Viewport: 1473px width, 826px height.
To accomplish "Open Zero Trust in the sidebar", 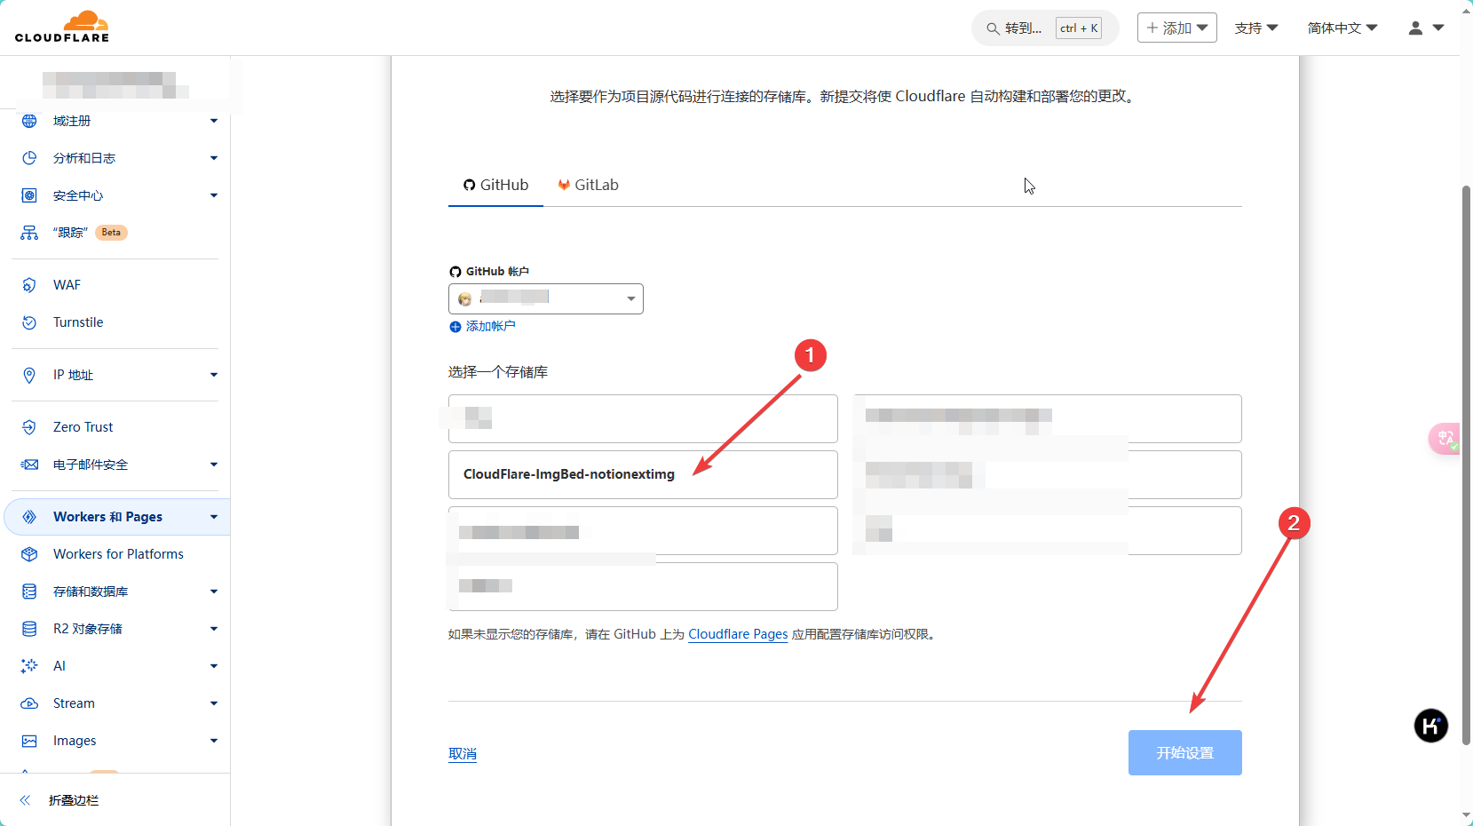I will [x=83, y=427].
